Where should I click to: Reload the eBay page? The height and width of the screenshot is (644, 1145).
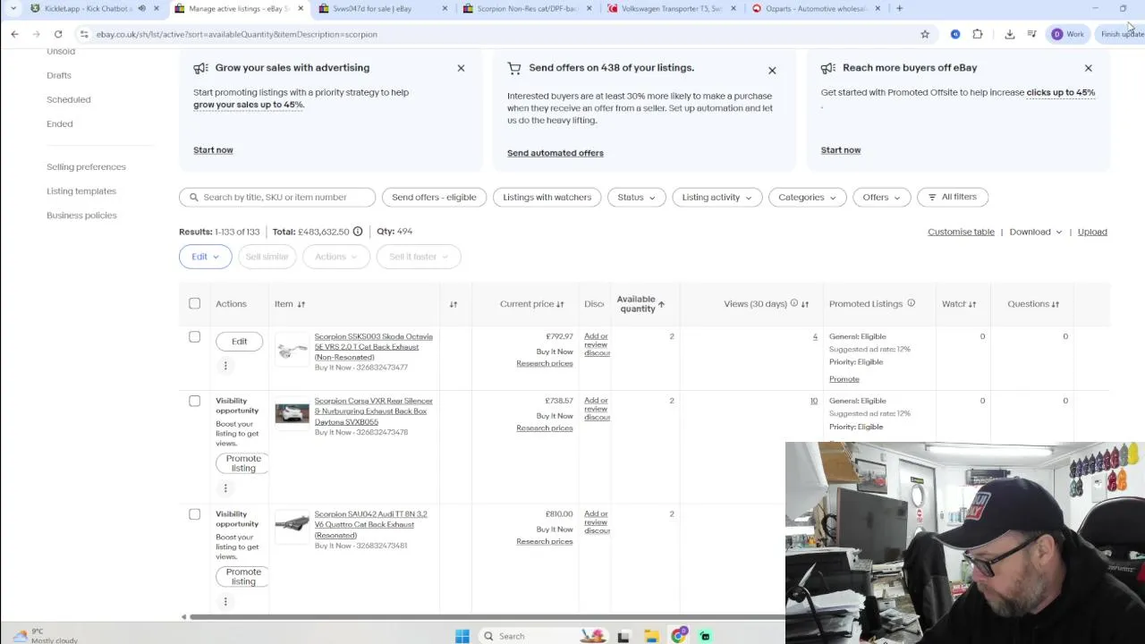(58, 34)
